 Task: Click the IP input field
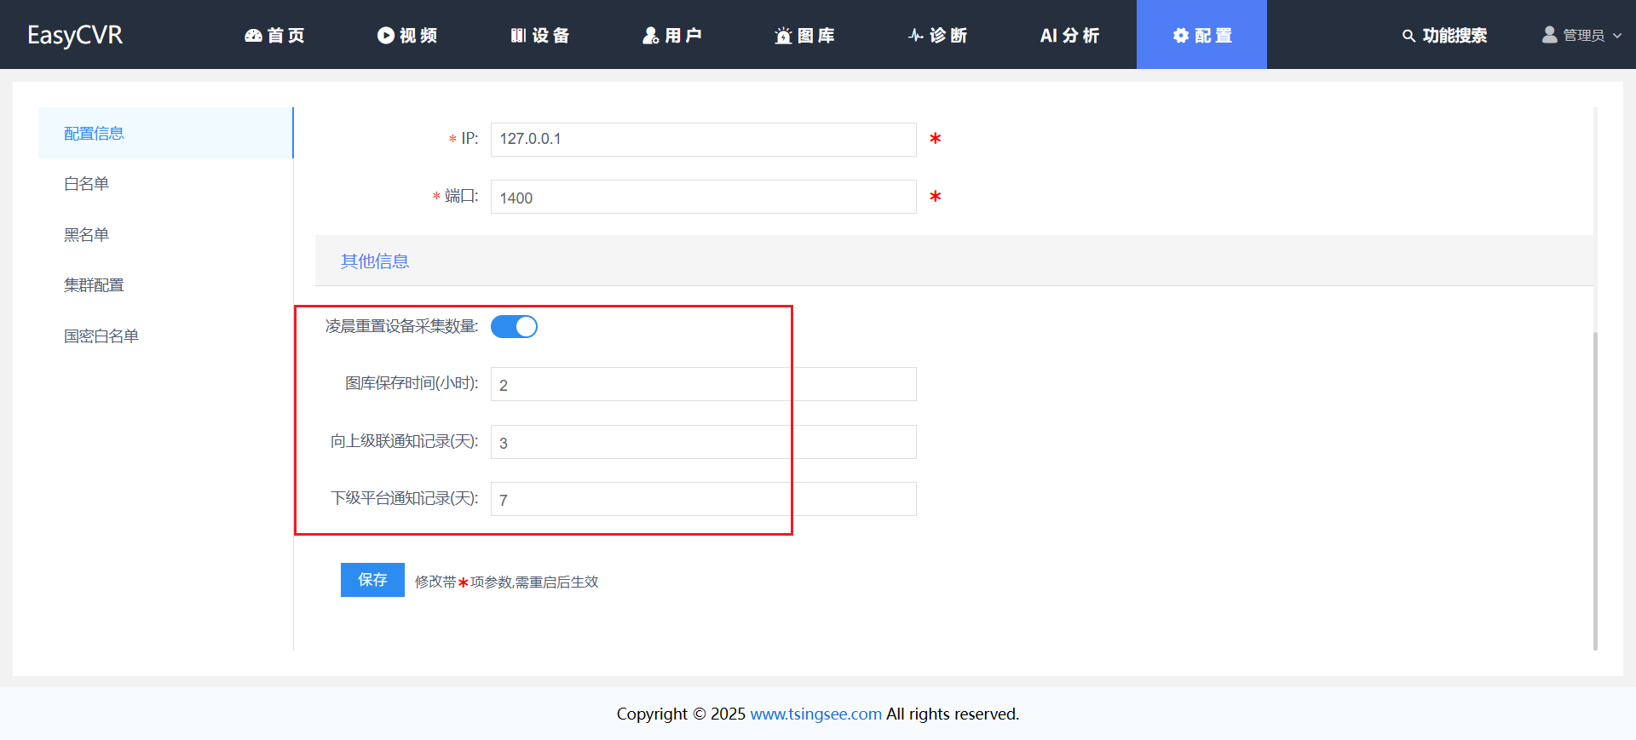coord(704,140)
